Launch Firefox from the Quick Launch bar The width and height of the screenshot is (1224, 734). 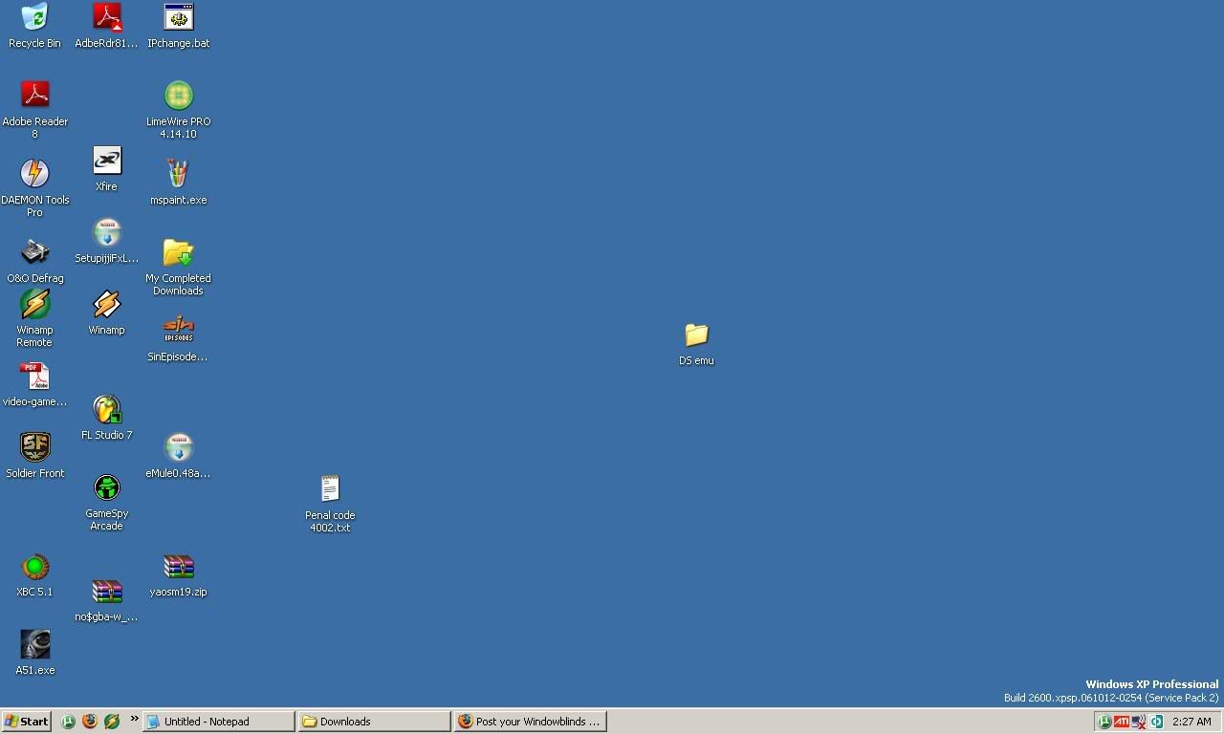[90, 722]
